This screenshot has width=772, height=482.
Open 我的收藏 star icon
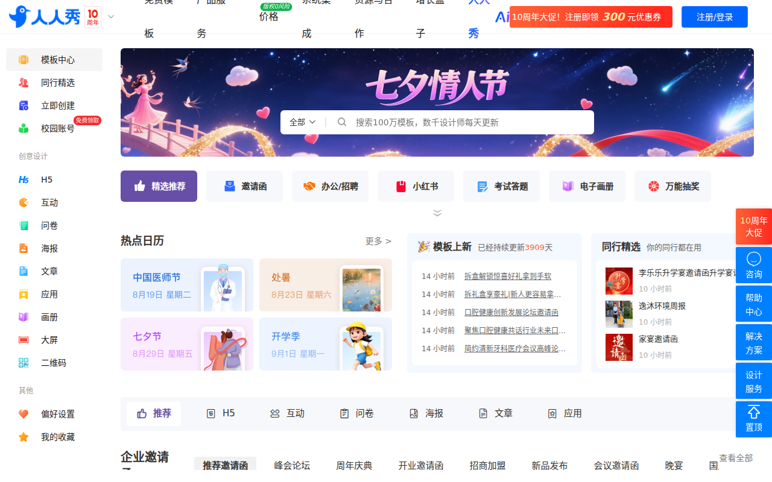pyautogui.click(x=24, y=437)
